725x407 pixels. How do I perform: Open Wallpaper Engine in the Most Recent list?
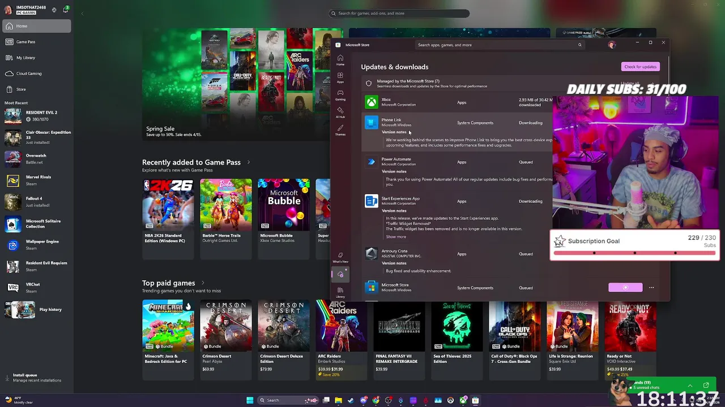(x=37, y=245)
